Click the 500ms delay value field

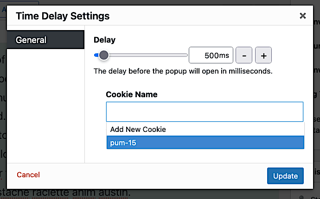click(x=211, y=55)
